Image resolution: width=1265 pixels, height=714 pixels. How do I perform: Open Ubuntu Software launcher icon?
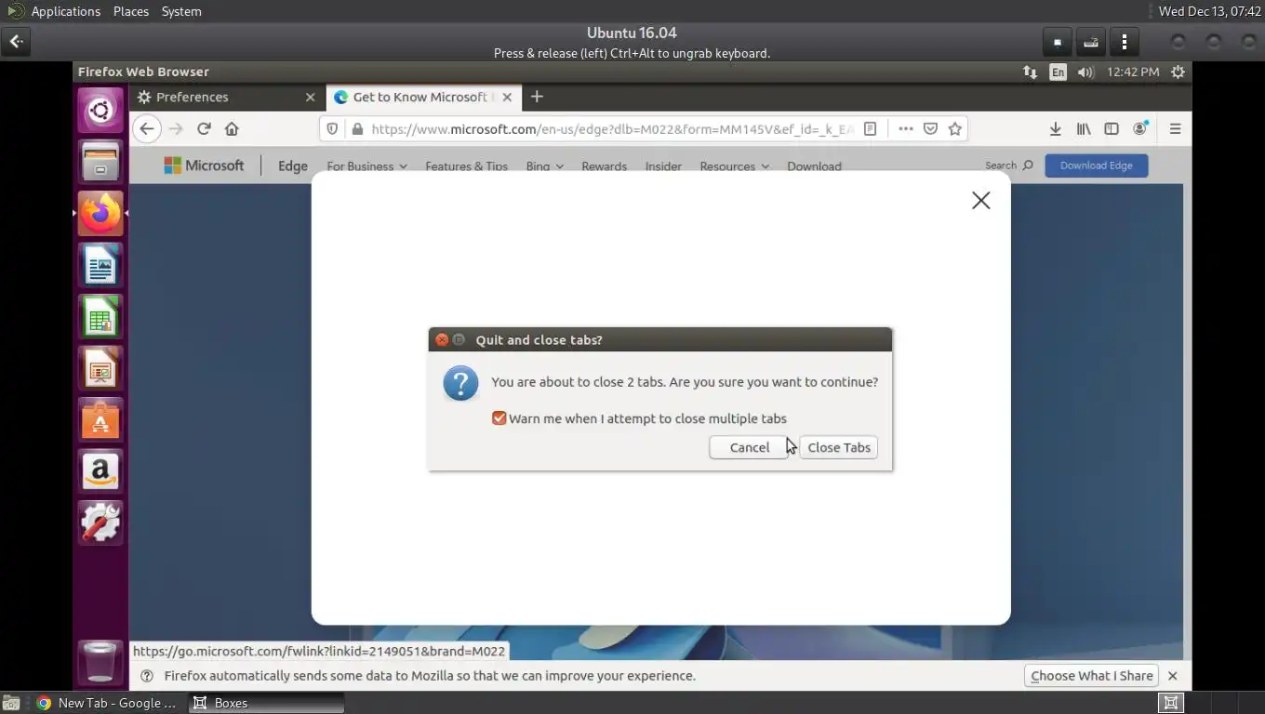click(100, 421)
